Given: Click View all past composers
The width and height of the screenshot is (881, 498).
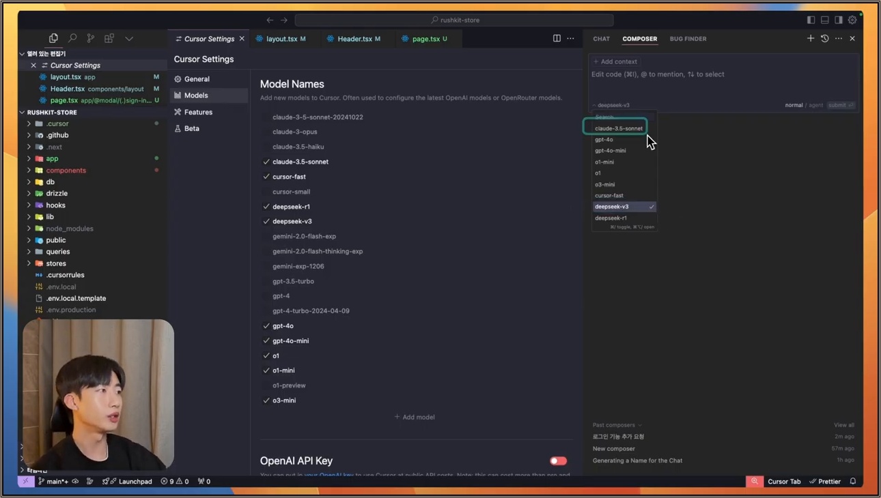Looking at the screenshot, I should click(x=844, y=425).
